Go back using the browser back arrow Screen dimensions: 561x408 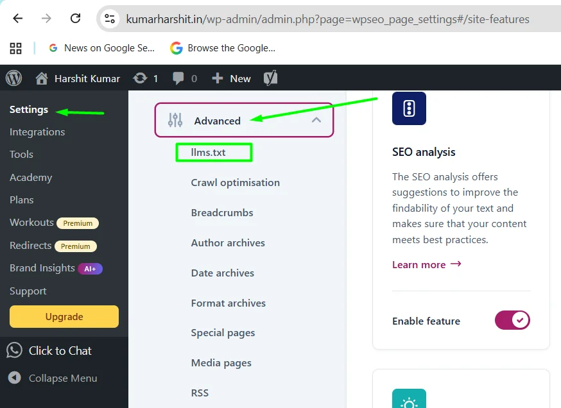click(x=18, y=19)
